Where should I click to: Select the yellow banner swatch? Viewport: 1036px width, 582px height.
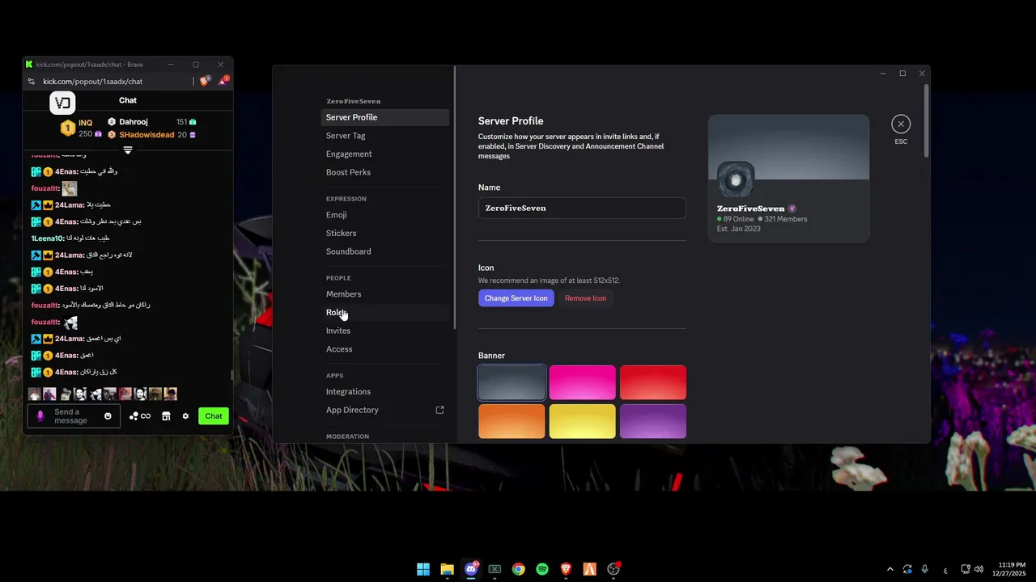583,421
